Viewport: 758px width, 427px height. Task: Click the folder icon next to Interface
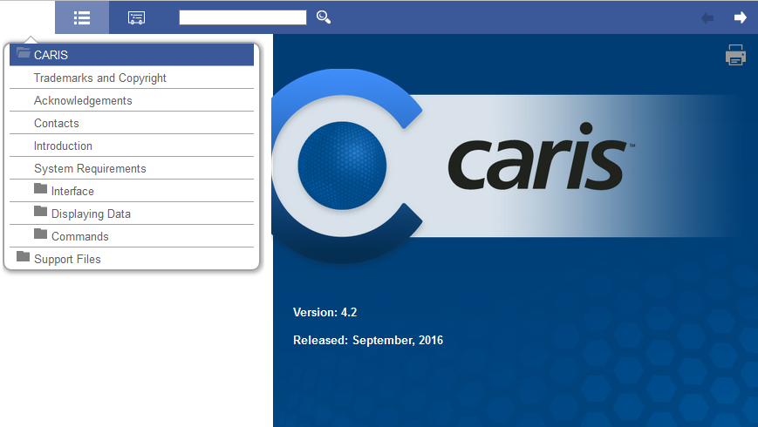pyautogui.click(x=41, y=189)
